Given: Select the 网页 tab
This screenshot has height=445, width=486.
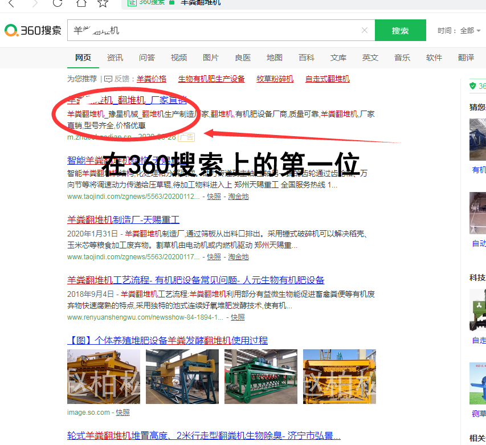Looking at the screenshot, I should pyautogui.click(x=83, y=58).
